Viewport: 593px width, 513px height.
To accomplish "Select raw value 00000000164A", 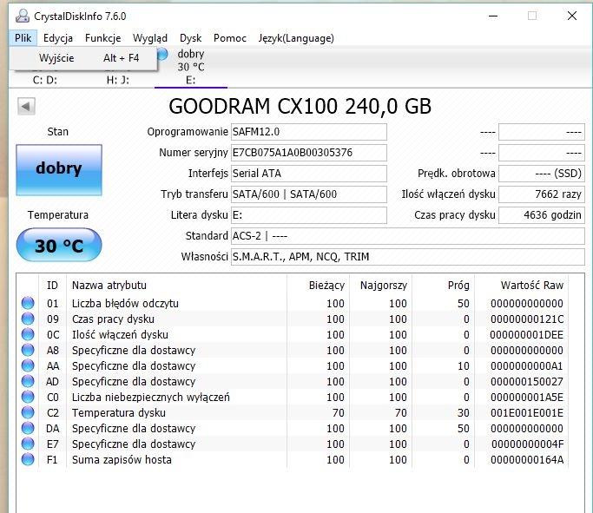I will tap(527, 460).
